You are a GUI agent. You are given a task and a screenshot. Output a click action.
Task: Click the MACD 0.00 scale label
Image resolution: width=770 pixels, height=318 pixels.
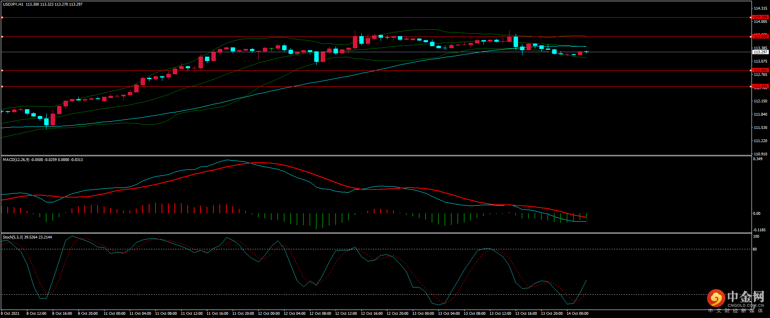click(756, 214)
